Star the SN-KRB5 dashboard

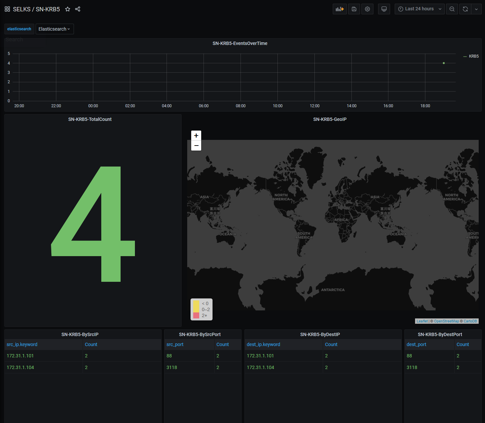click(68, 9)
